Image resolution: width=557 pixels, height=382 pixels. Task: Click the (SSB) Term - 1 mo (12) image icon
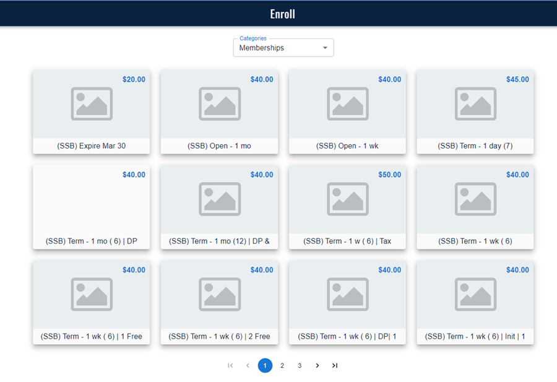pos(220,199)
